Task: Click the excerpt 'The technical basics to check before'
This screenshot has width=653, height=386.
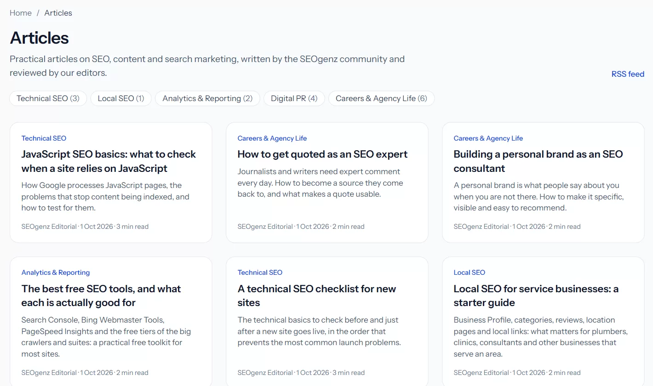Action: pyautogui.click(x=319, y=331)
